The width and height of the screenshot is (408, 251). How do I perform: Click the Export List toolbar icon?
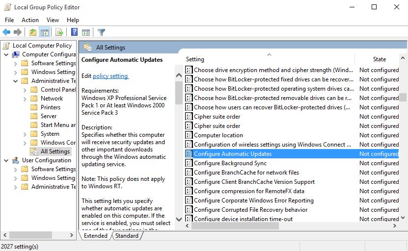click(59, 32)
